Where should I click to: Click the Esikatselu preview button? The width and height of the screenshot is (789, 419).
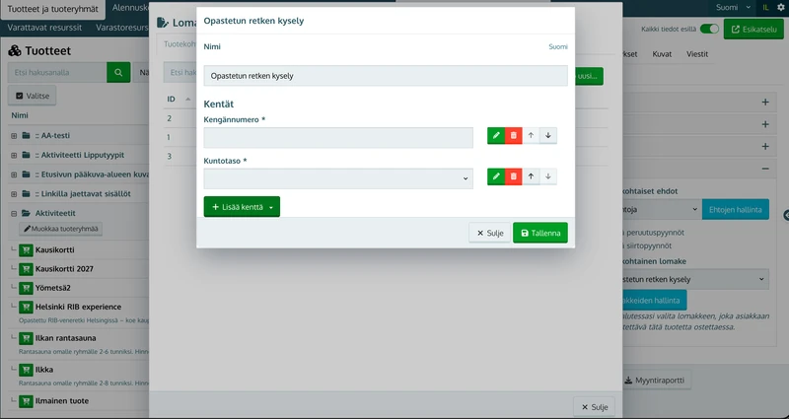click(x=753, y=30)
